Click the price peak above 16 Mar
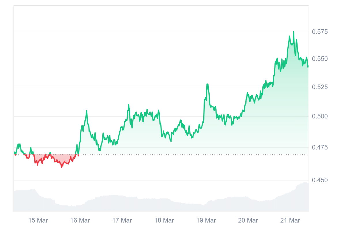The width and height of the screenshot is (346, 230). (x=86, y=111)
